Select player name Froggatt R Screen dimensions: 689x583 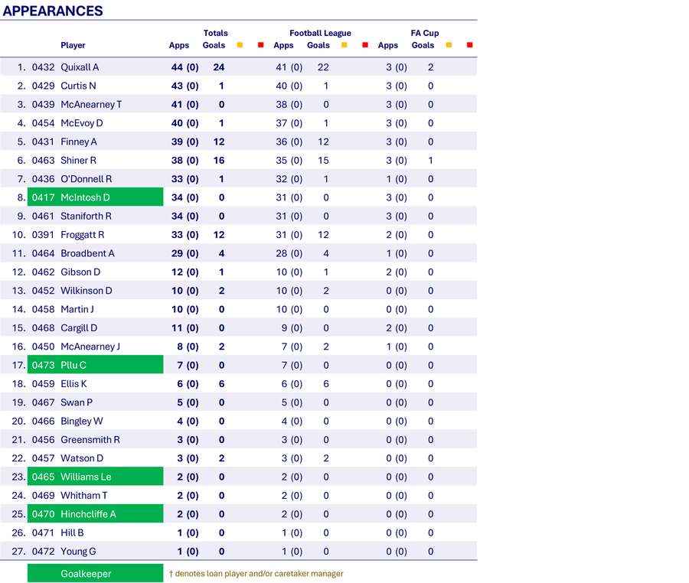[82, 235]
